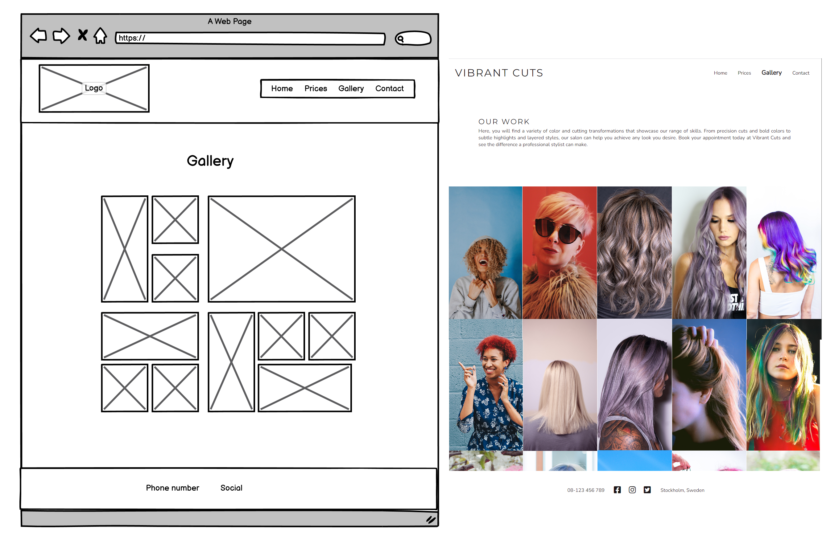The width and height of the screenshot is (839, 535).
Task: Open the rainbow-haired girl in red top photo
Action: point(783,385)
